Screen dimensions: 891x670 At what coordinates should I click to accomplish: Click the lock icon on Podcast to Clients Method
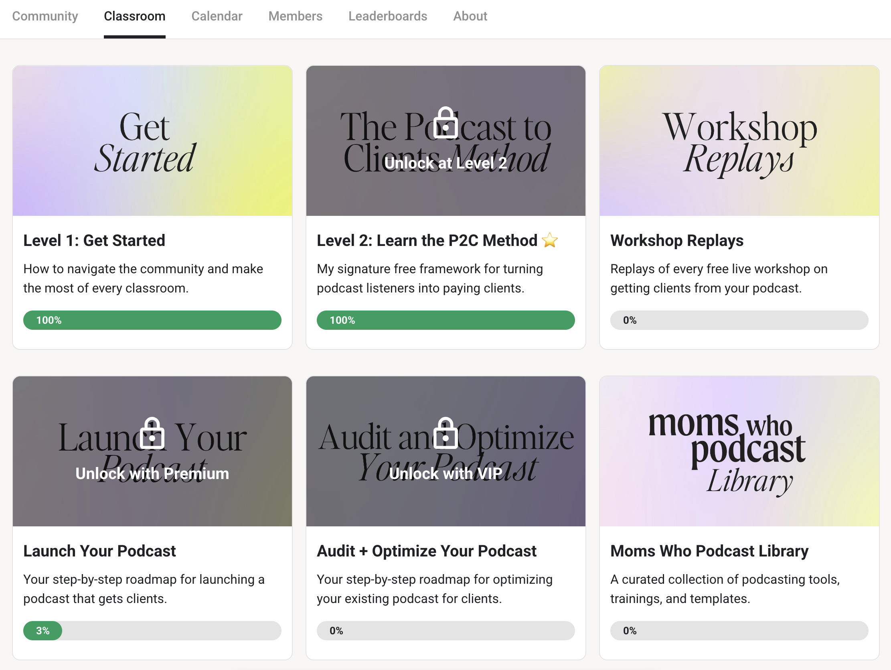tap(445, 122)
